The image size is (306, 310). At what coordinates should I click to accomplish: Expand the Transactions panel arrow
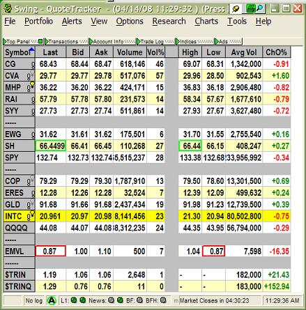47,42
